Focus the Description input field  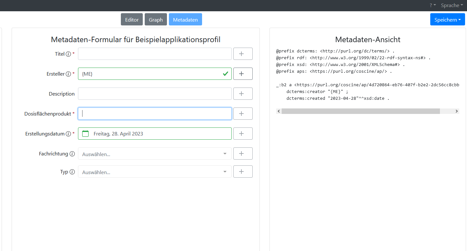155,94
